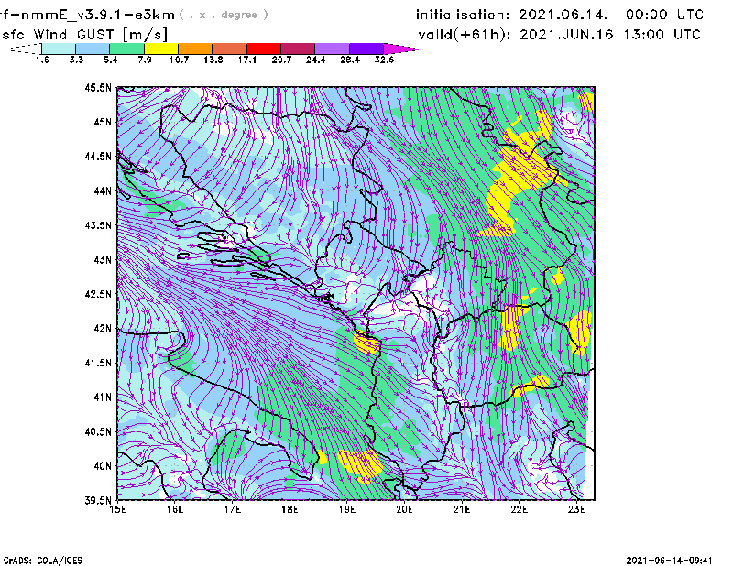Click the 1.6 legend value
This screenshot has width=733, height=566.
tap(42, 60)
